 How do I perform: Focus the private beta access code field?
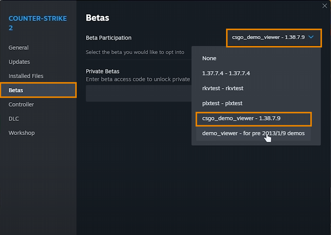click(138, 93)
